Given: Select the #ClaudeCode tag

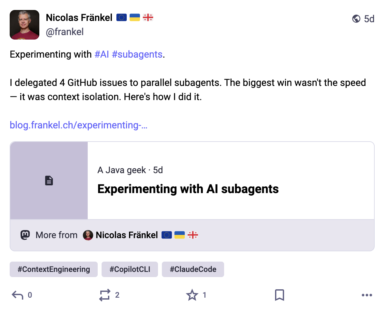Looking at the screenshot, I should point(193,269).
